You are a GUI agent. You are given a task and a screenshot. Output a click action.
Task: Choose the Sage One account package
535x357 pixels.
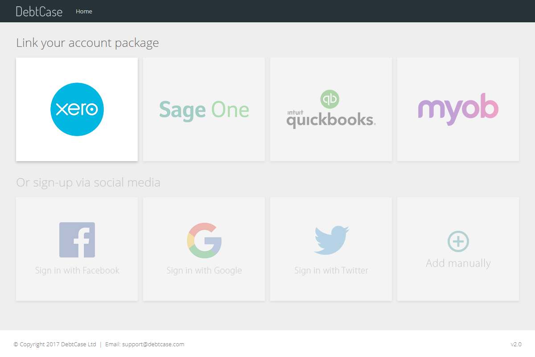click(x=204, y=109)
